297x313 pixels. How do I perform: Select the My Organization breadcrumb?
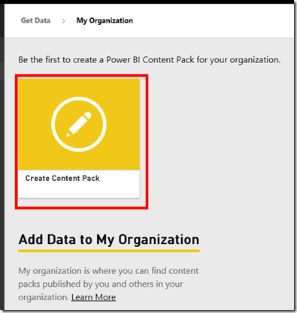pyautogui.click(x=105, y=20)
